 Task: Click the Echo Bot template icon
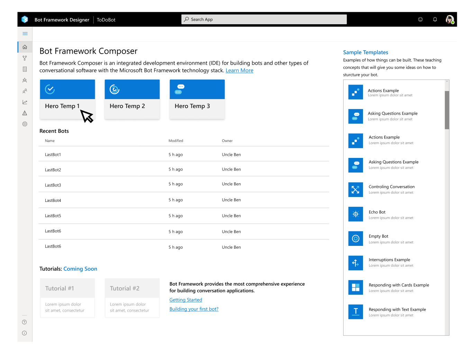tap(356, 214)
